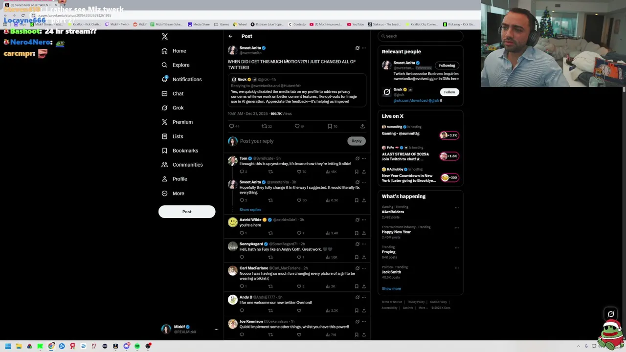Click Show replies link
Screen dimensions: 626x352
pos(250,210)
